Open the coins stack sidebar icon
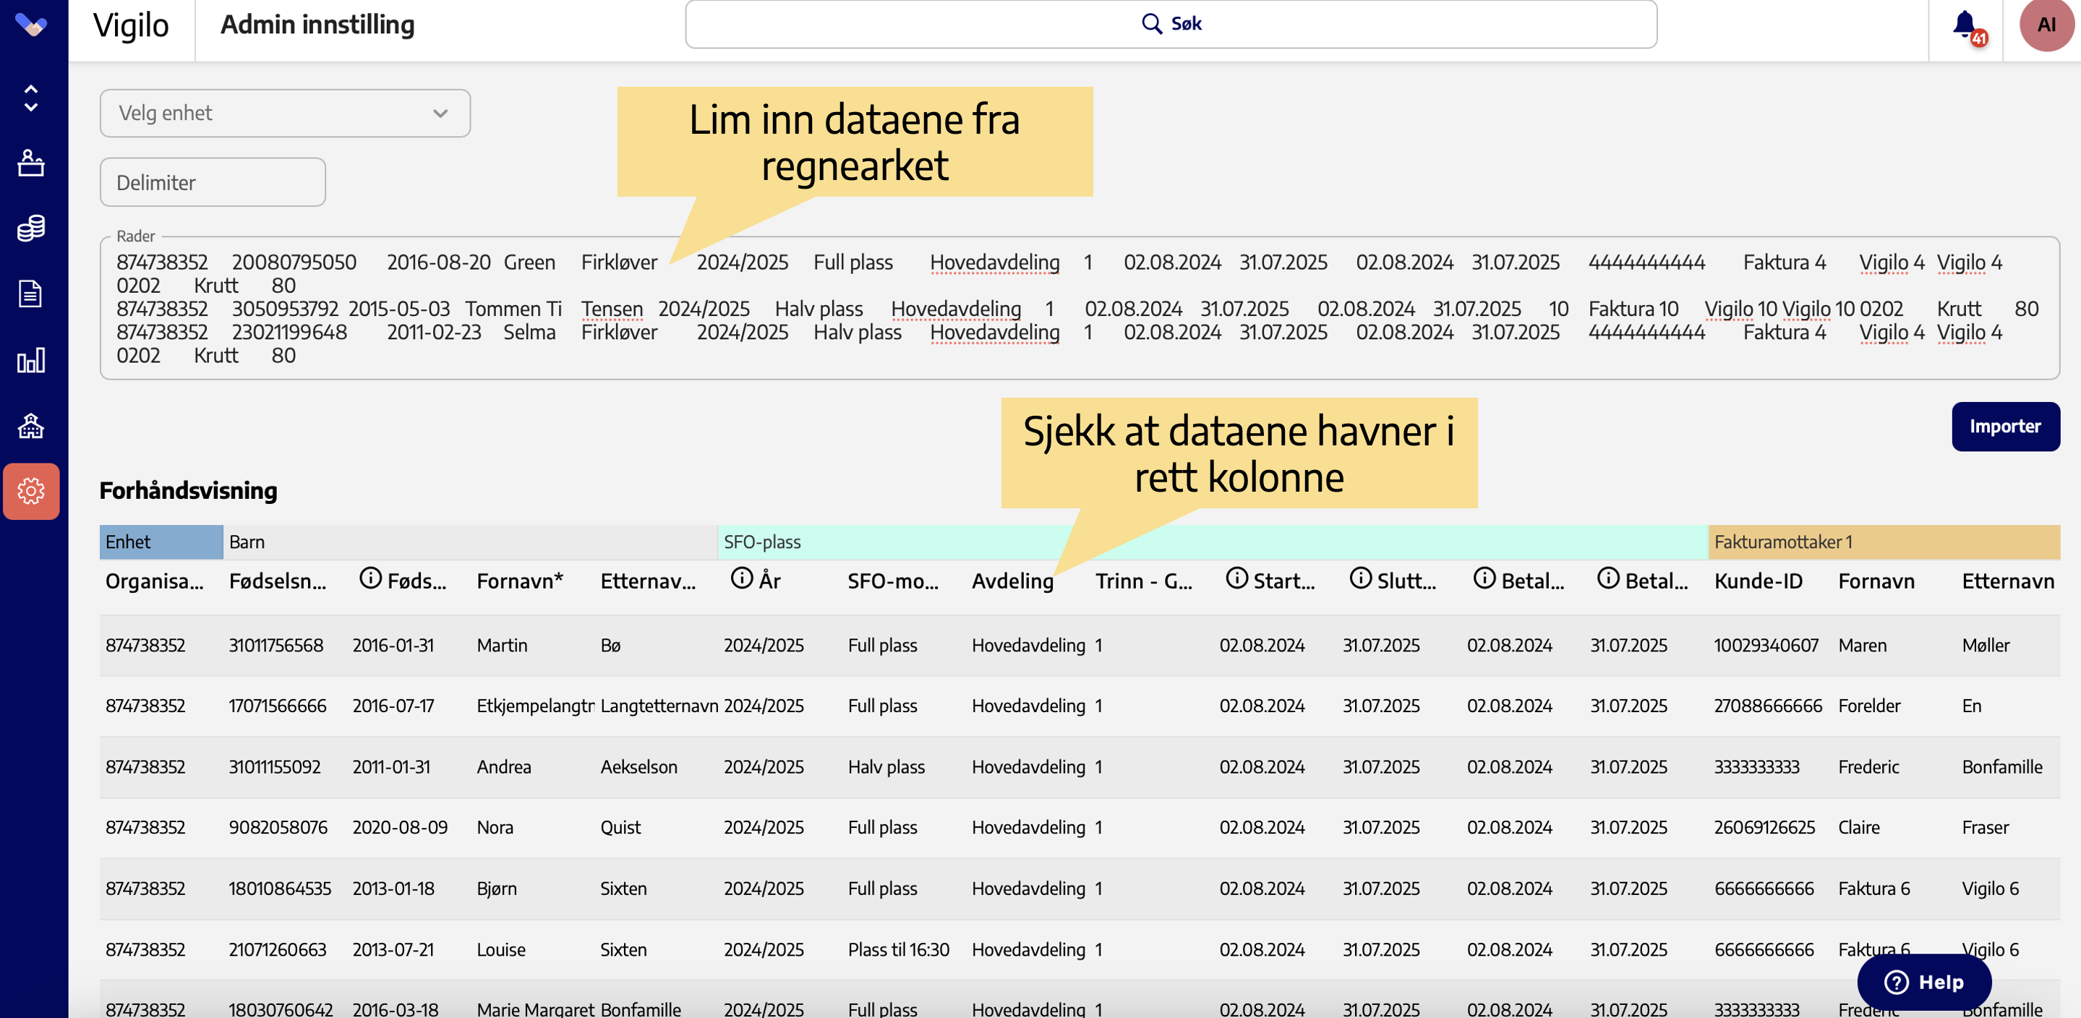 30,228
